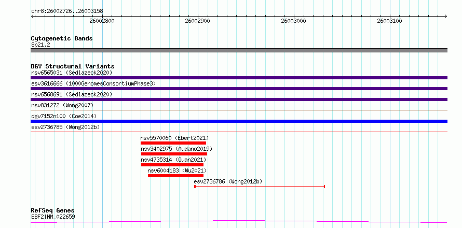Select the red bar under nsv6004183

pyautogui.click(x=175, y=176)
